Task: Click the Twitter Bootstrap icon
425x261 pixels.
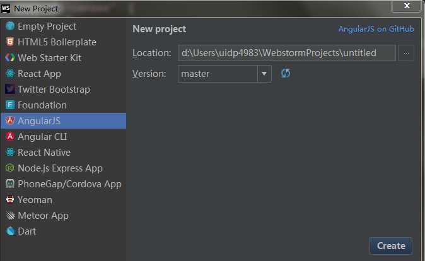Action: 9,90
